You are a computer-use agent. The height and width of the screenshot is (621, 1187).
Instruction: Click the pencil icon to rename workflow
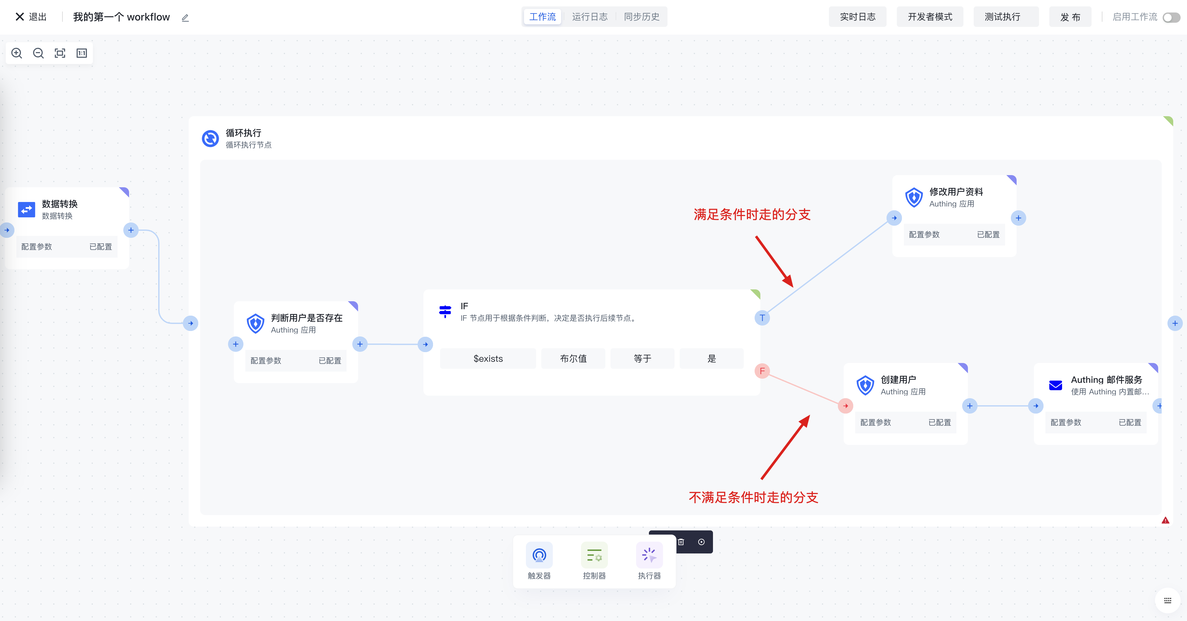point(185,18)
